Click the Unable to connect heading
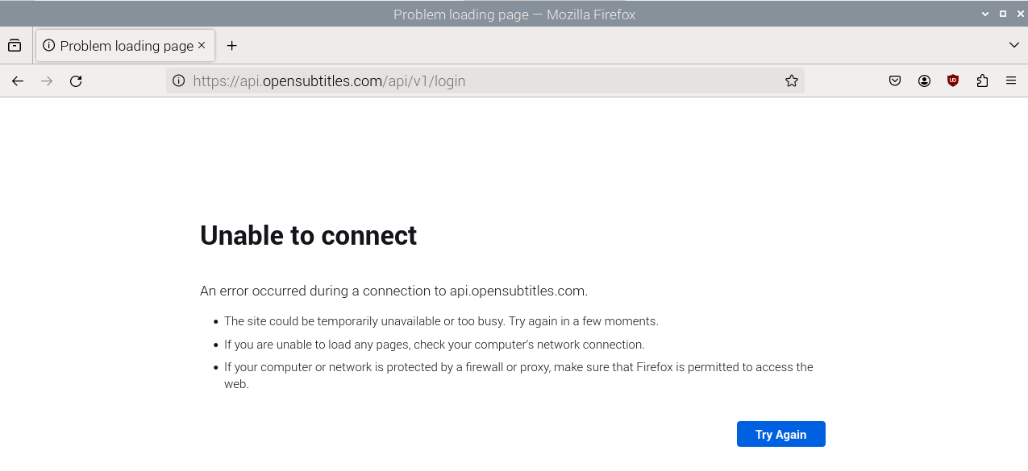 (308, 235)
